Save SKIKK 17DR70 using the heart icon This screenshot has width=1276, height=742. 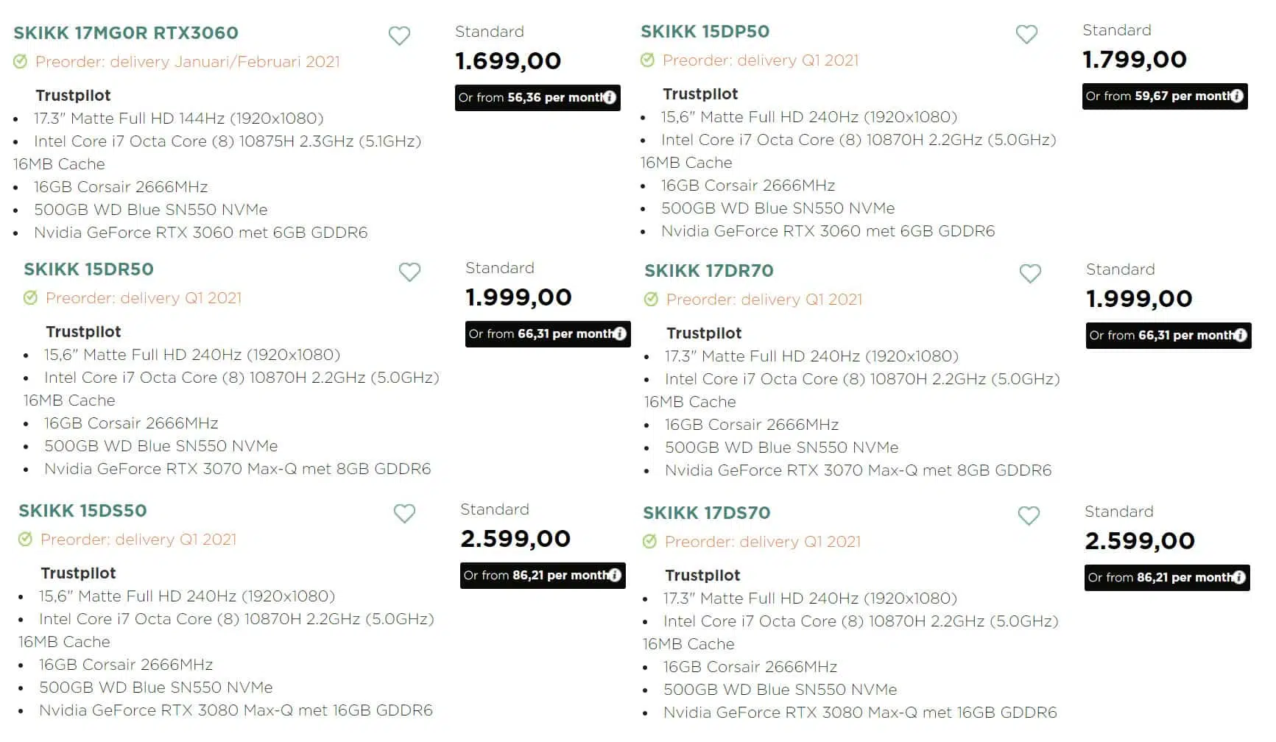(1030, 273)
